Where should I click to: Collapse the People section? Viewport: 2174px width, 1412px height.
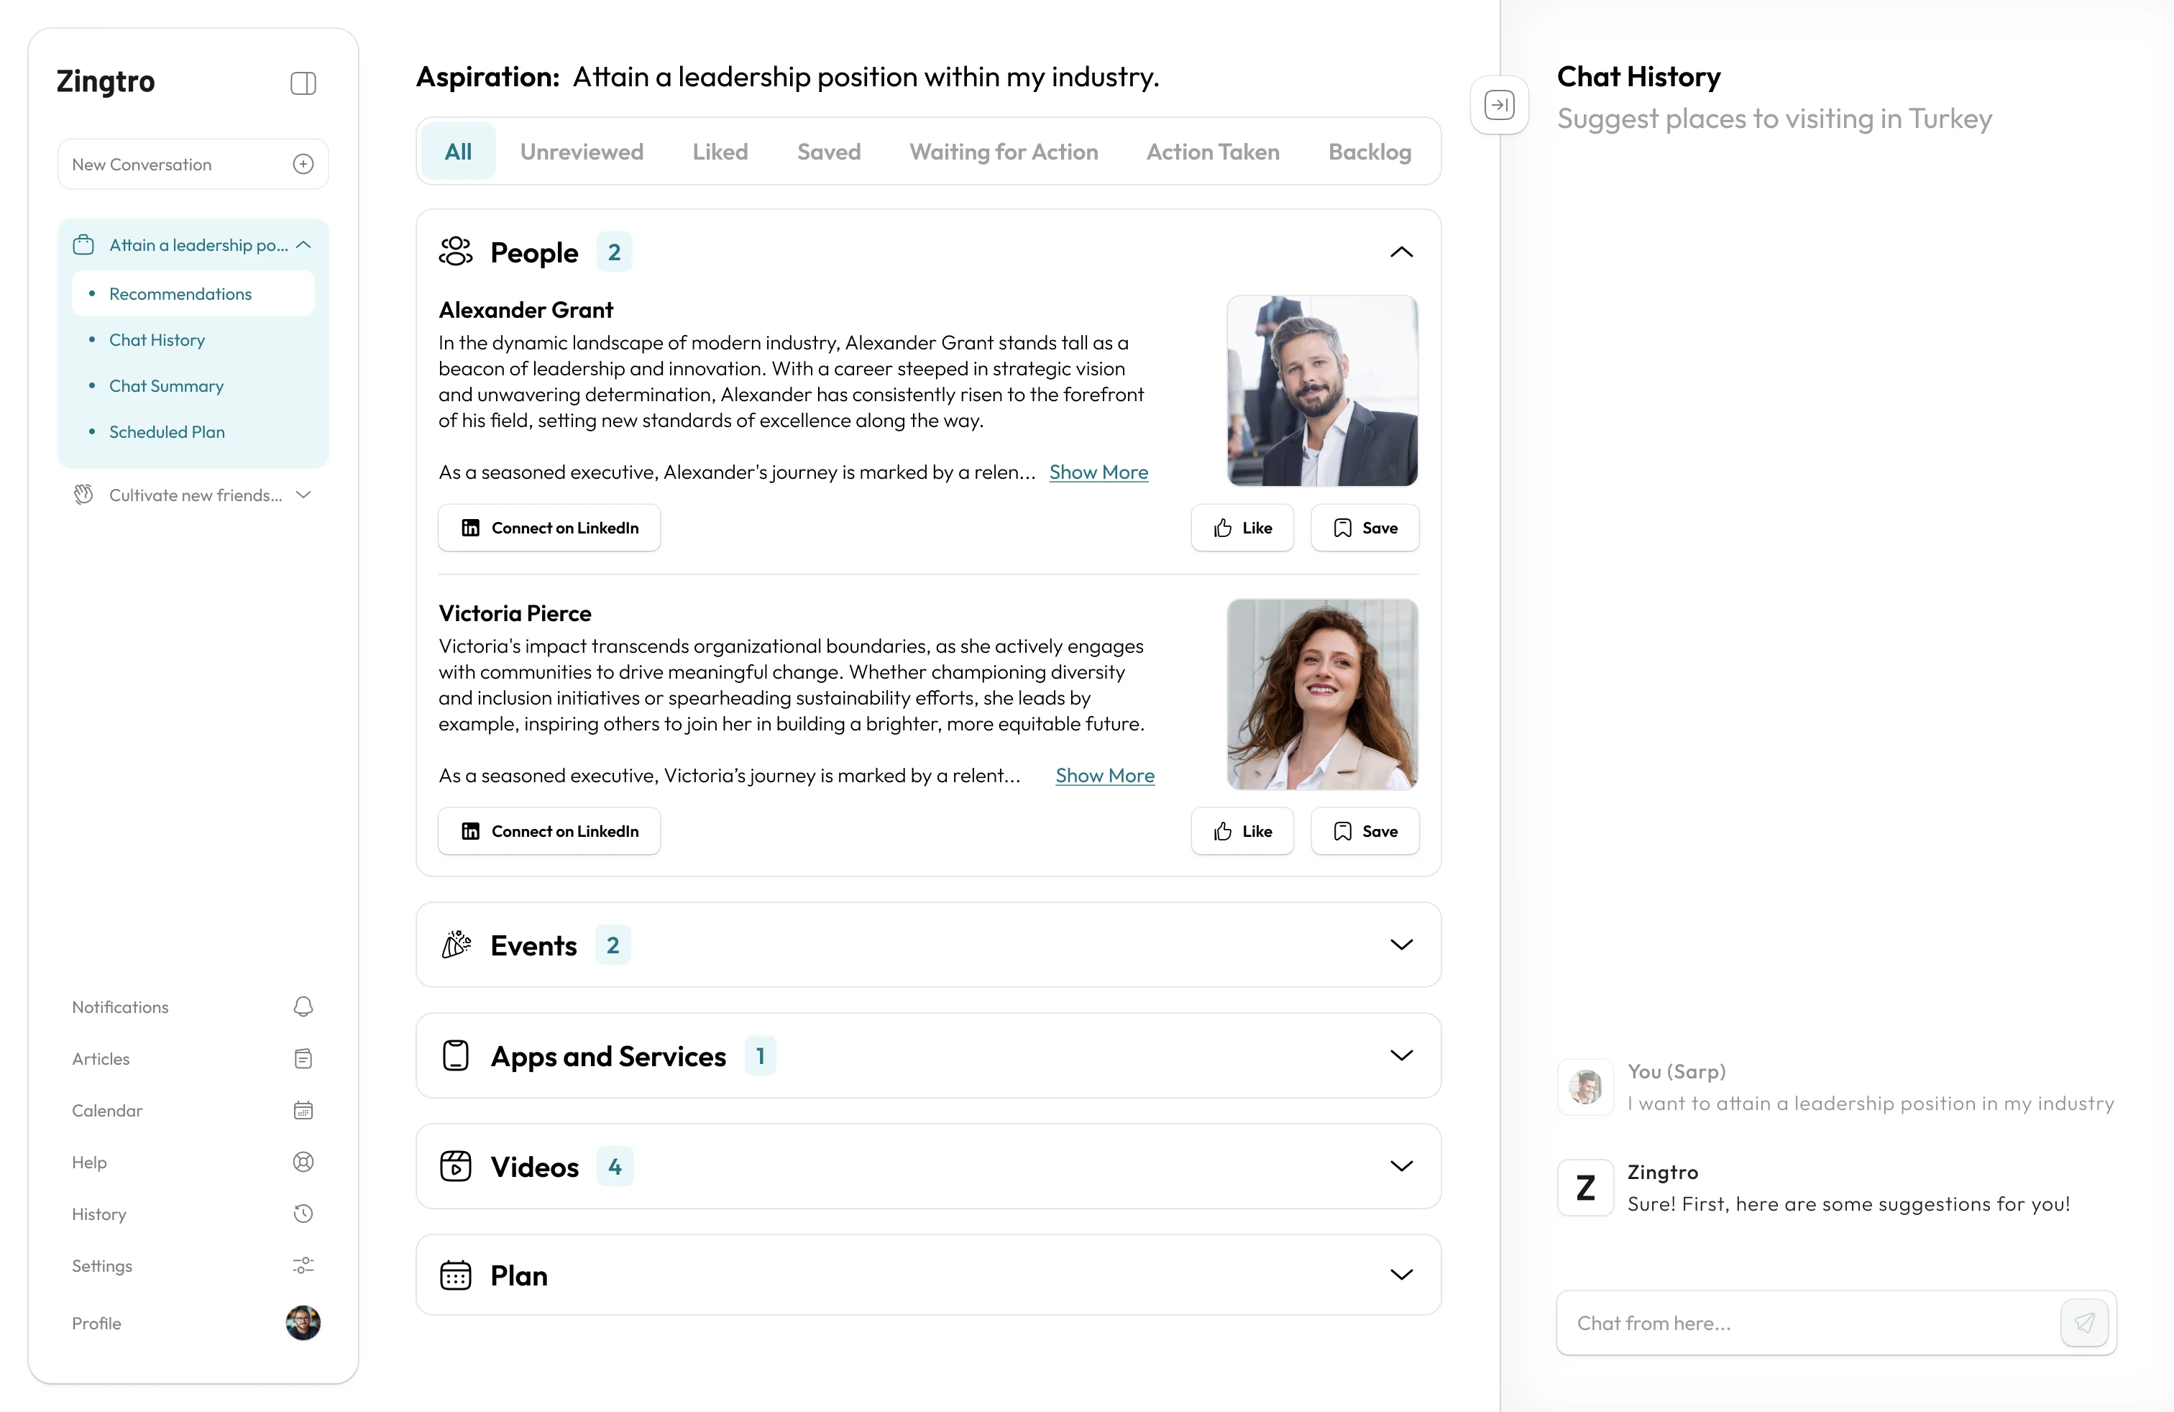(x=1400, y=252)
